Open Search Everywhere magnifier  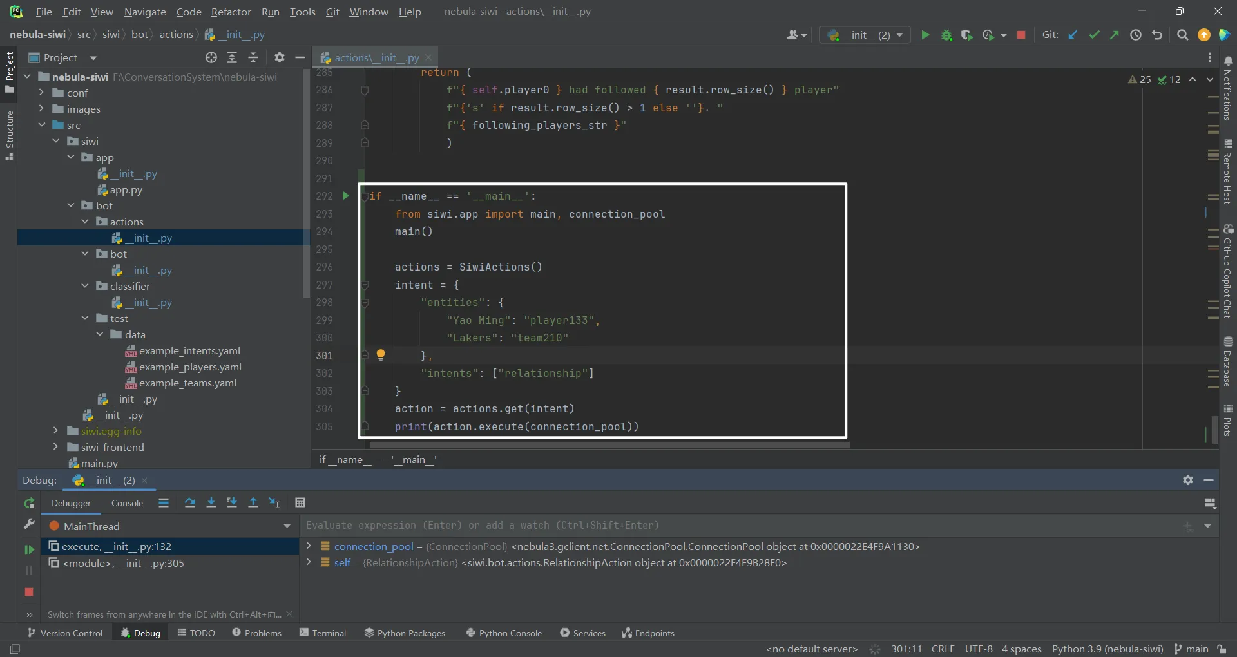coord(1182,35)
